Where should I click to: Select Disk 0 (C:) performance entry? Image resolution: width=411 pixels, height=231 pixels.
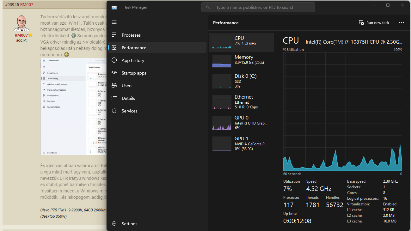click(x=242, y=81)
